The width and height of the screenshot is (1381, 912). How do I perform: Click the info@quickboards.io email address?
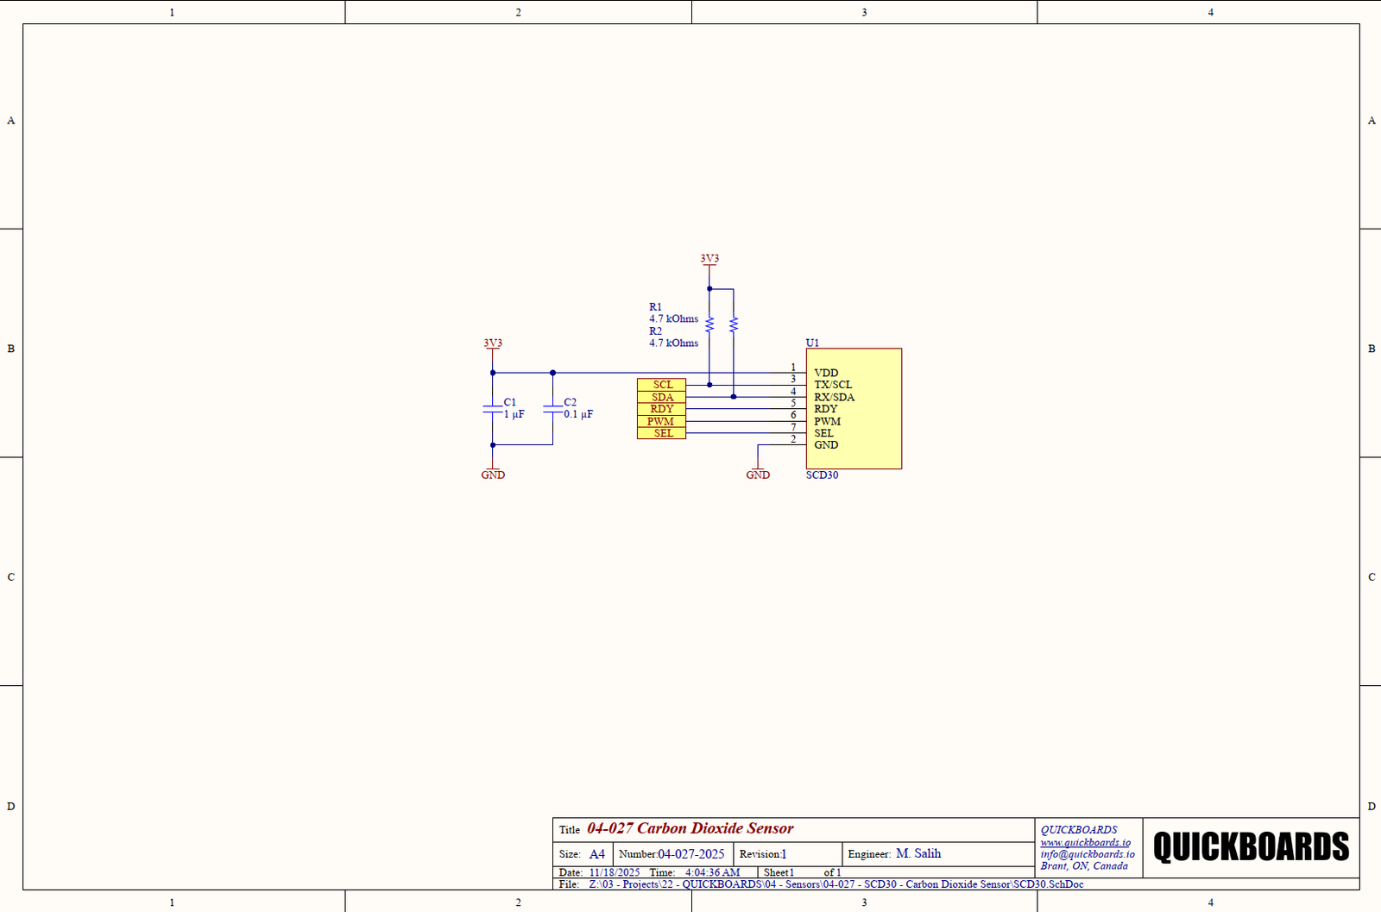[1088, 854]
